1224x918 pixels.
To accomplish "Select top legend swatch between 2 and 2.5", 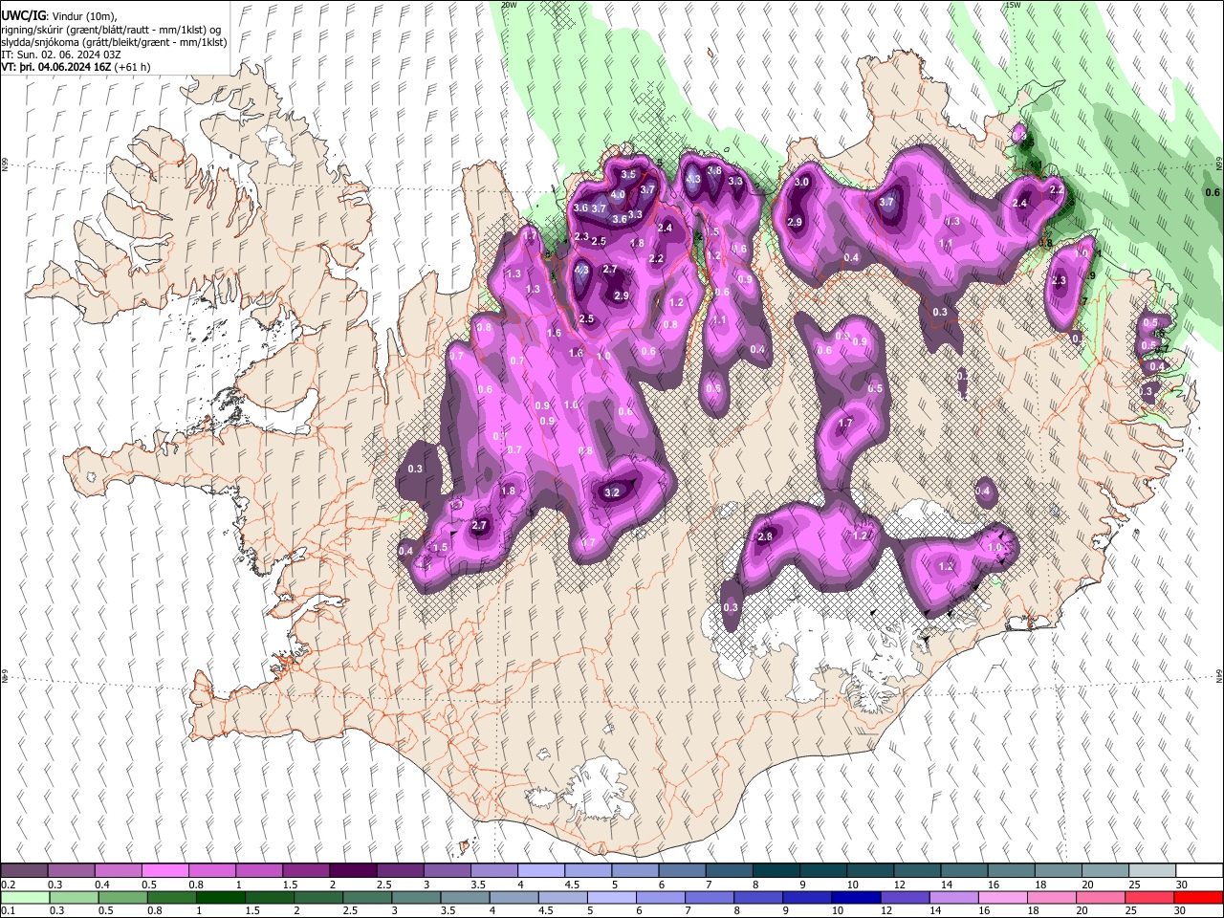I will [352, 871].
